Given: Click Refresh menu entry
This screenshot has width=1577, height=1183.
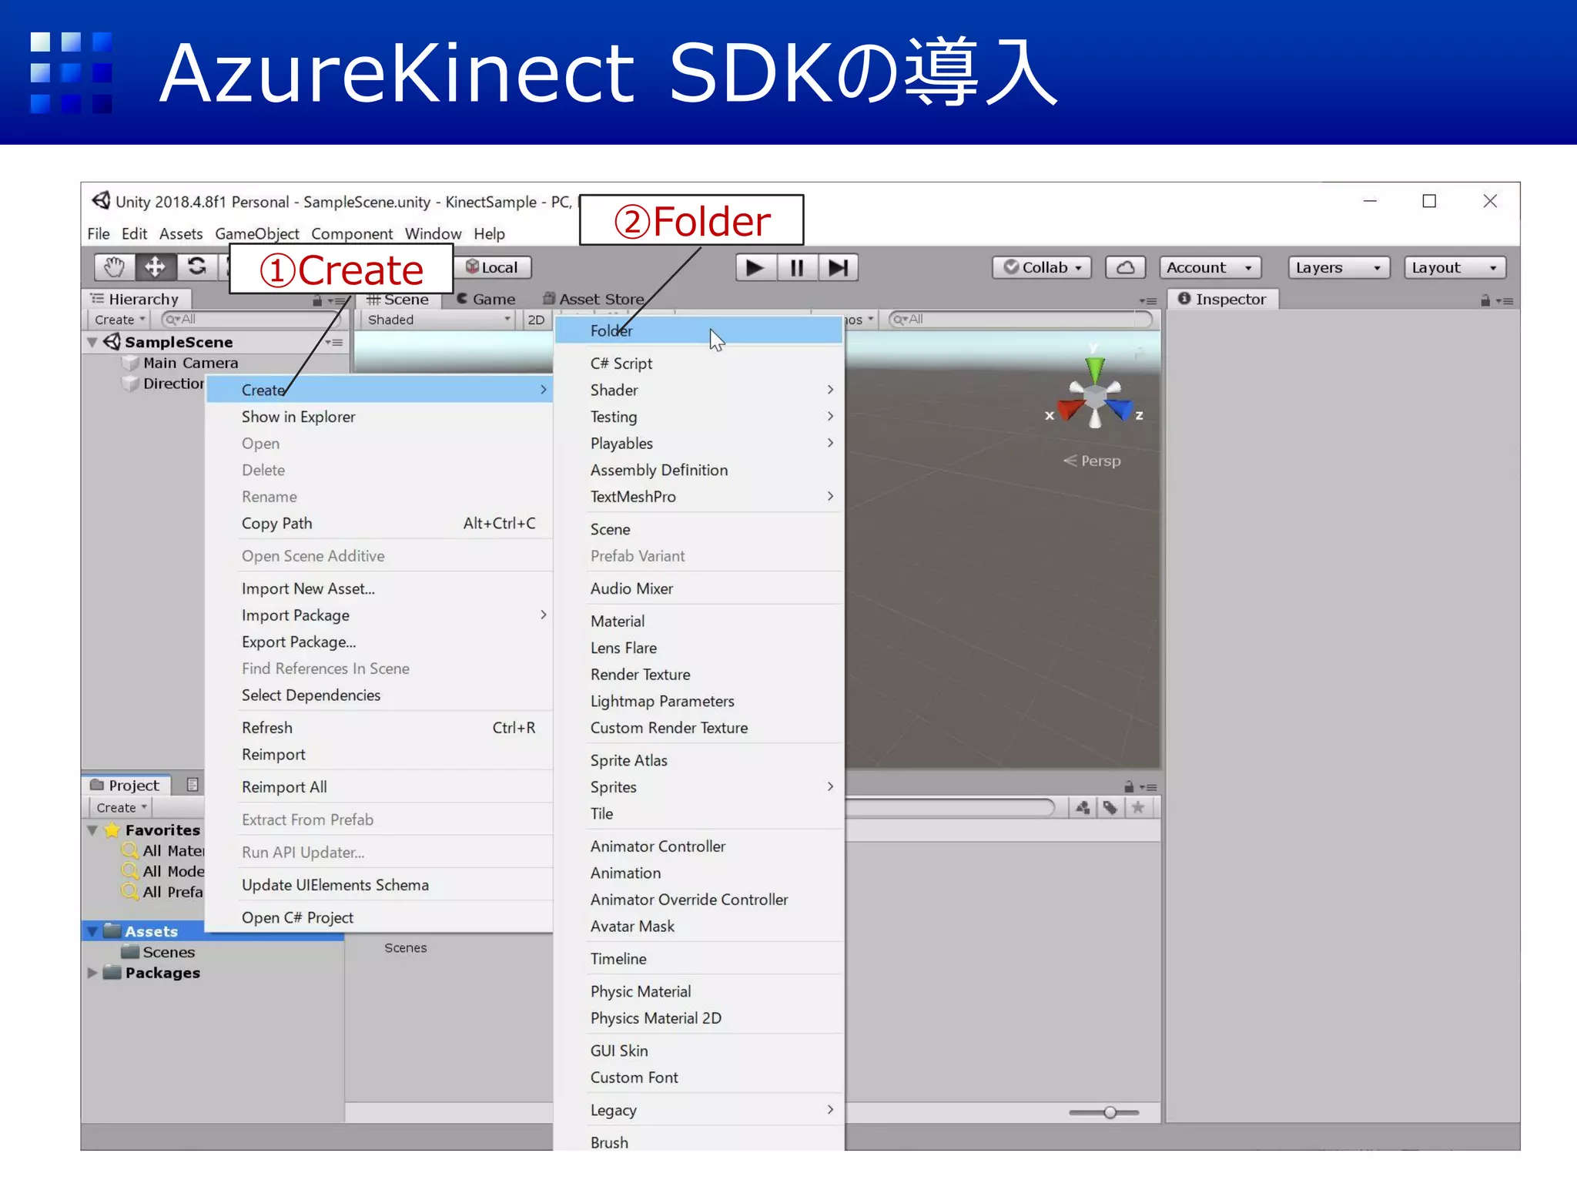Looking at the screenshot, I should tap(380, 729).
